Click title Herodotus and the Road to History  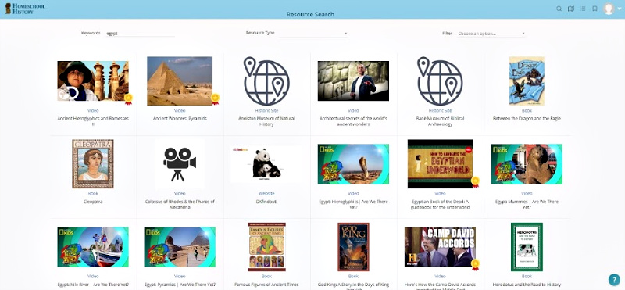tap(527, 285)
